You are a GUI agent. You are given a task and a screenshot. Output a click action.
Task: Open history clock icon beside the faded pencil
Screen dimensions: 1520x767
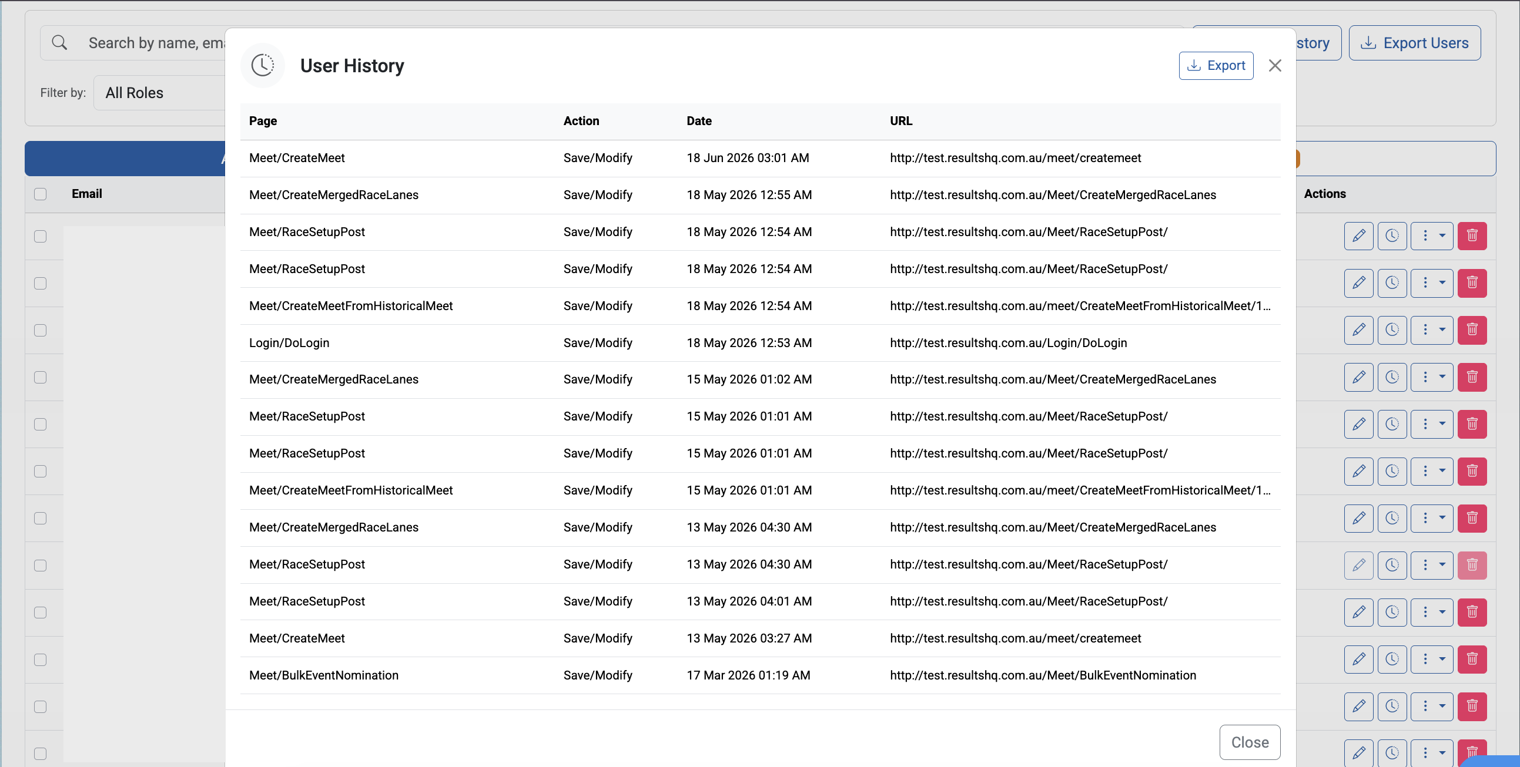(1392, 566)
